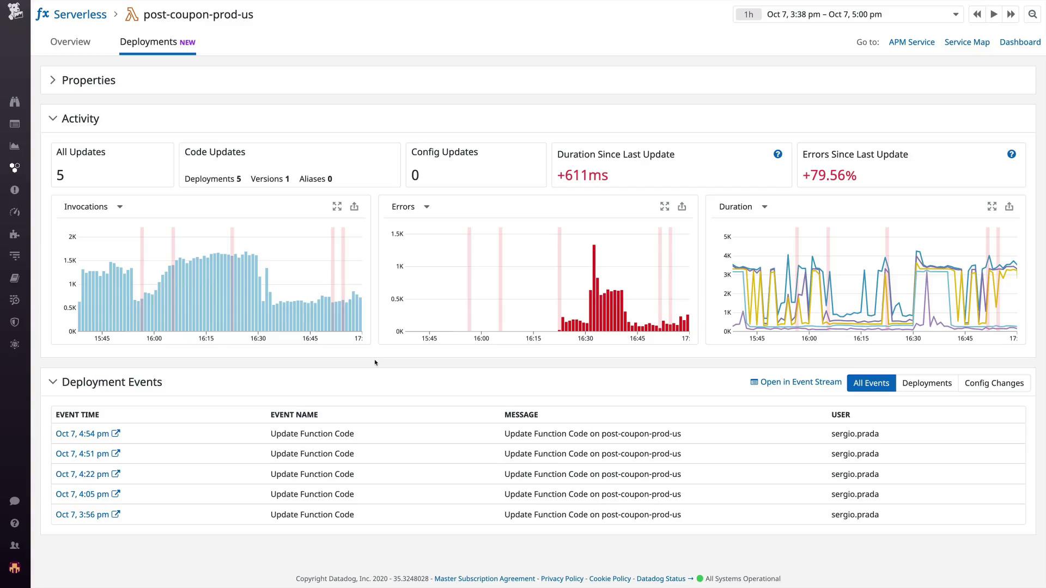This screenshot has width=1046, height=588.
Task: Click the Datadog logo in the sidebar
Action: tap(15, 11)
